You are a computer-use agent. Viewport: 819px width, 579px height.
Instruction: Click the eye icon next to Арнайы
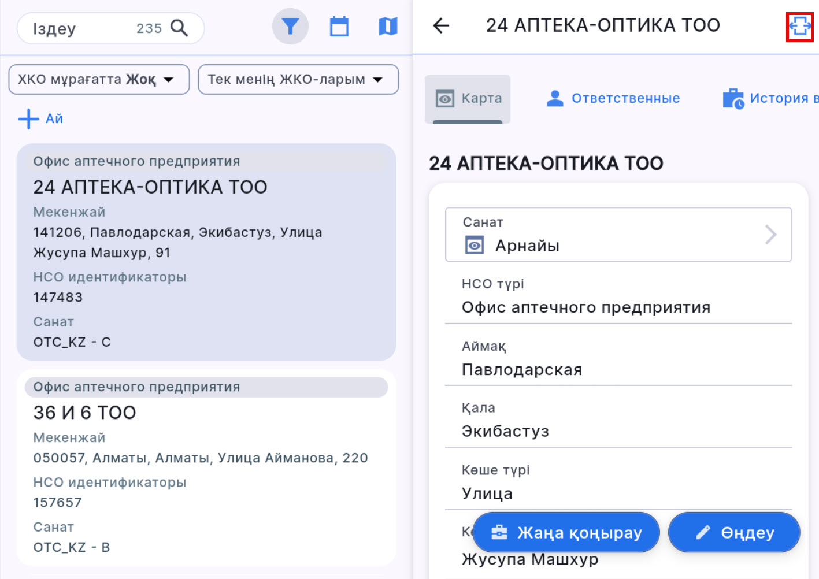pyautogui.click(x=474, y=246)
